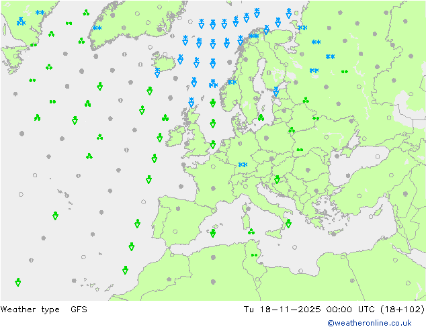
Task: Select the blue snow shower symbol over Estonia
Action: (x=276, y=91)
